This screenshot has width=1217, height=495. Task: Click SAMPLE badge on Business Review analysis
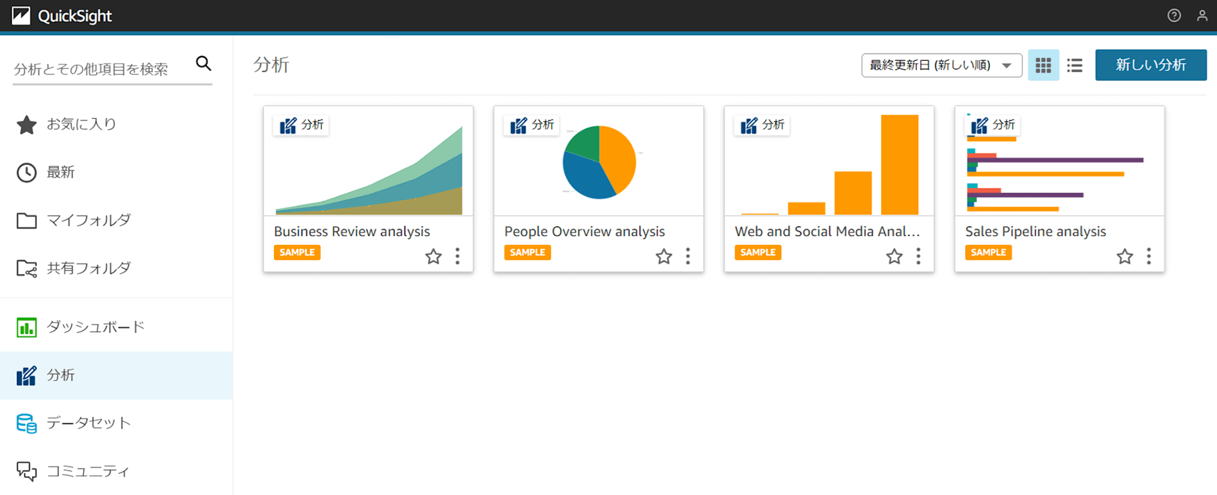pyautogui.click(x=297, y=253)
